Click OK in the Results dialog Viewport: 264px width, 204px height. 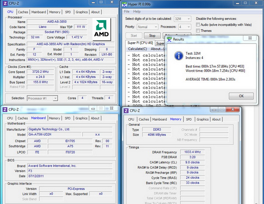241,96
